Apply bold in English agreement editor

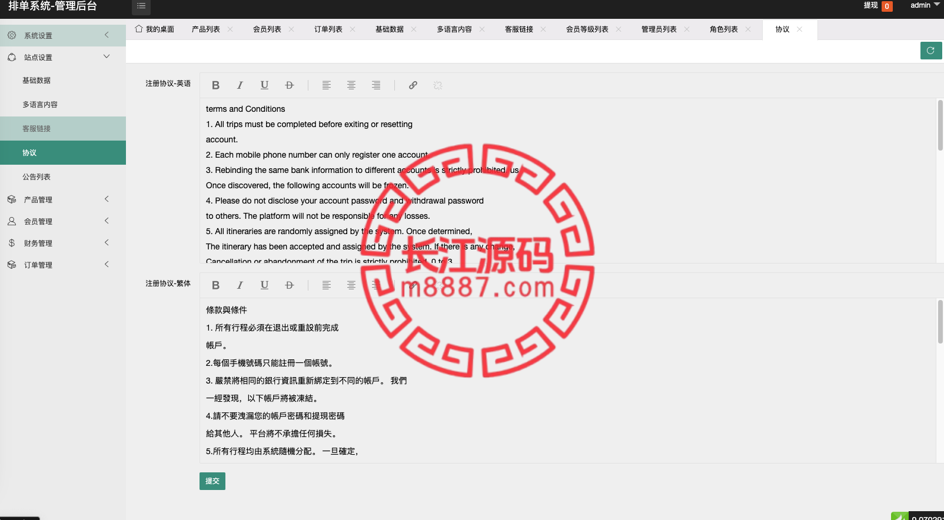tap(216, 85)
